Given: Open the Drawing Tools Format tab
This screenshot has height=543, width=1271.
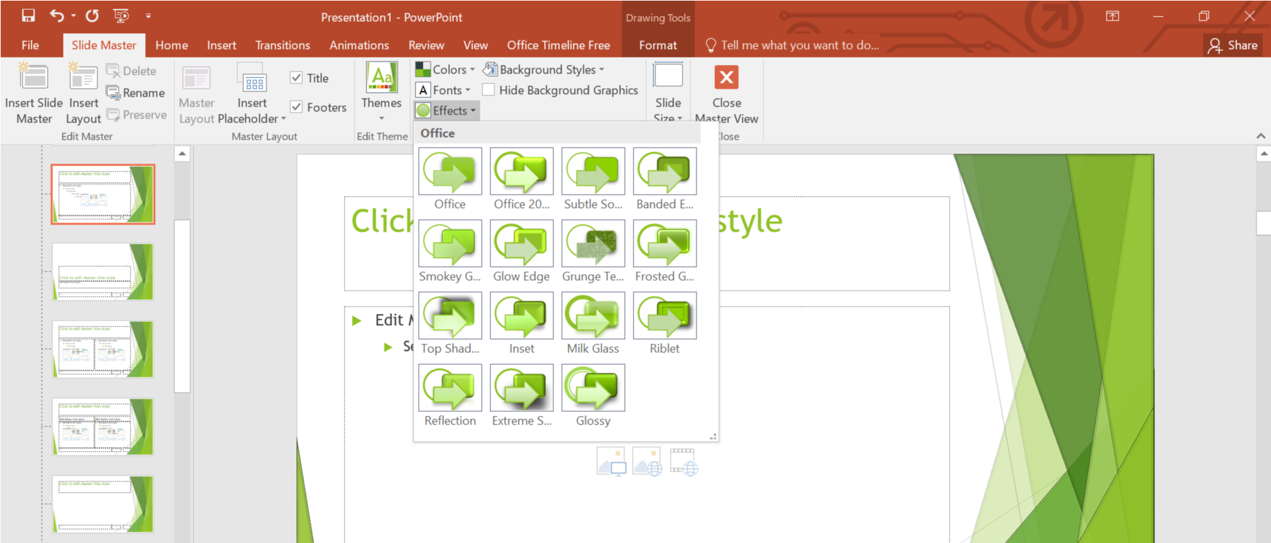Looking at the screenshot, I should point(658,45).
